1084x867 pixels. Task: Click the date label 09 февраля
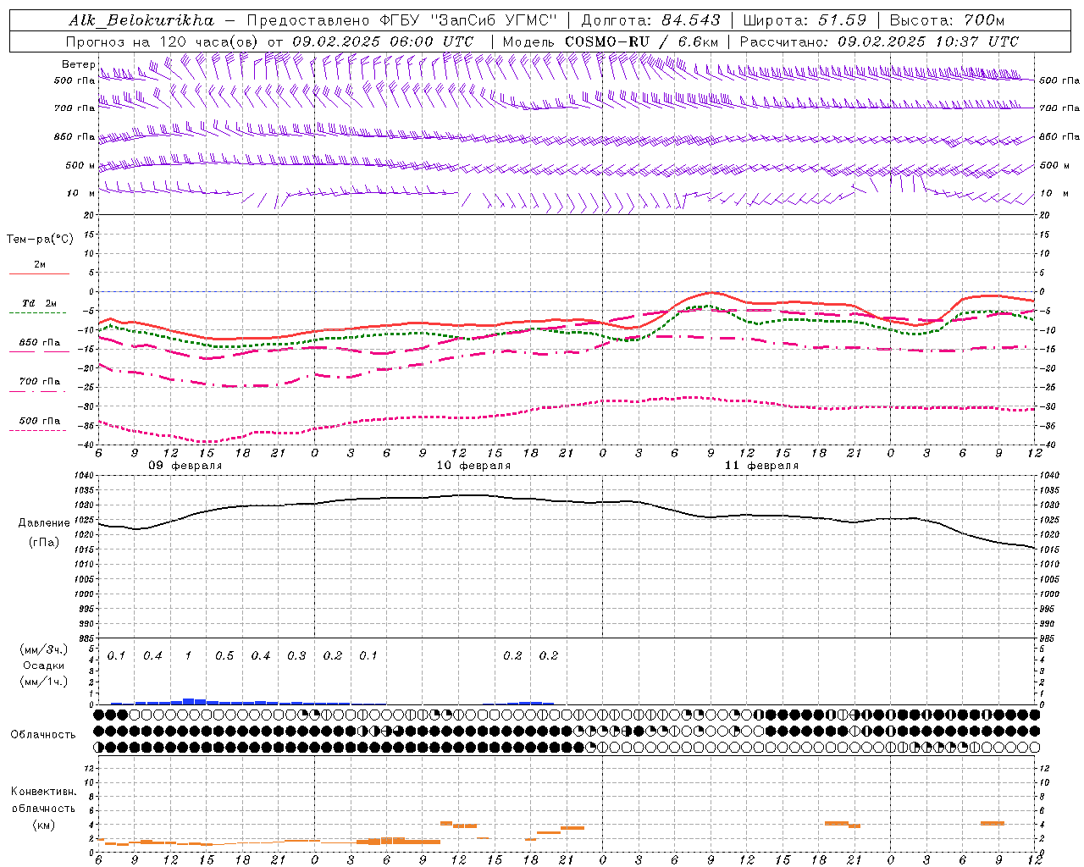click(x=185, y=466)
